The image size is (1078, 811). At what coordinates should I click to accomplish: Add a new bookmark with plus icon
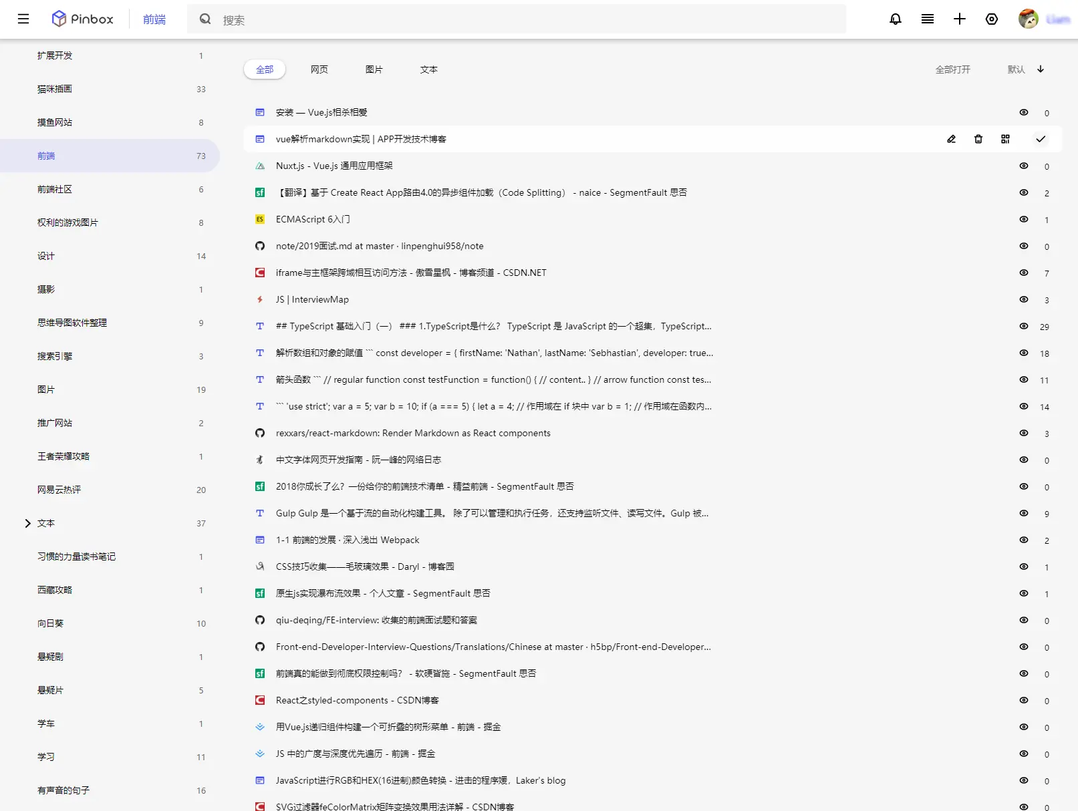(x=960, y=19)
